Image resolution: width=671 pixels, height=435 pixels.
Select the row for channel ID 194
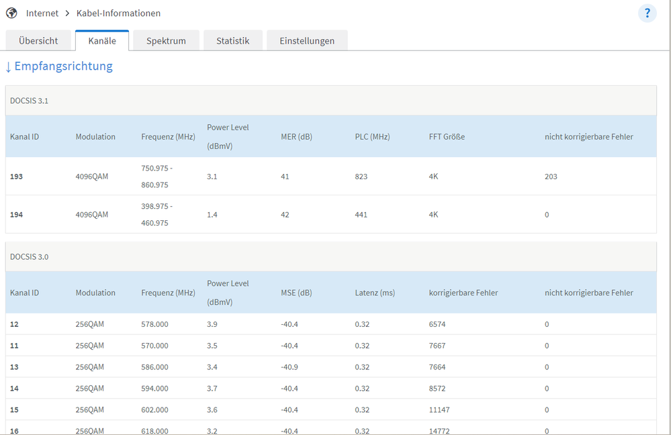coord(16,215)
